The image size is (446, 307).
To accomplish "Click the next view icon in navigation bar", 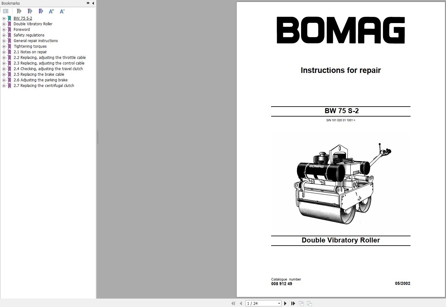I will pos(309,303).
